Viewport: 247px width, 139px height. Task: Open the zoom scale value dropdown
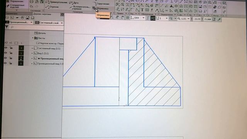tap(188, 19)
